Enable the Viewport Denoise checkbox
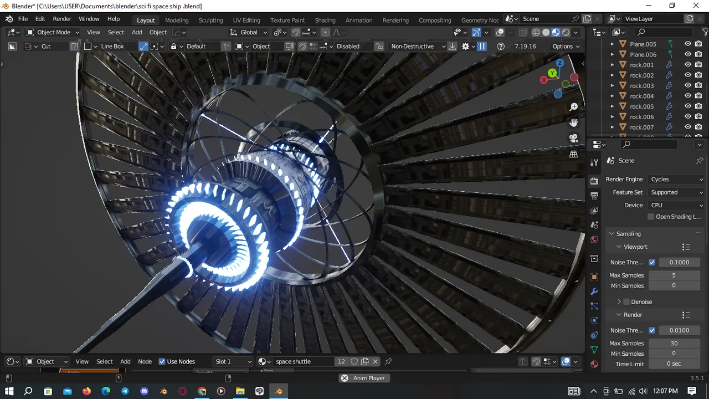The width and height of the screenshot is (709, 399). 626,302
